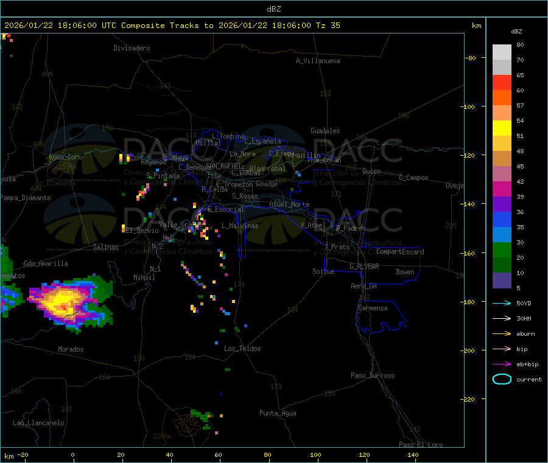548x463 pixels.
Task: Click the bright yellow storm cell core
Action: tap(63, 302)
